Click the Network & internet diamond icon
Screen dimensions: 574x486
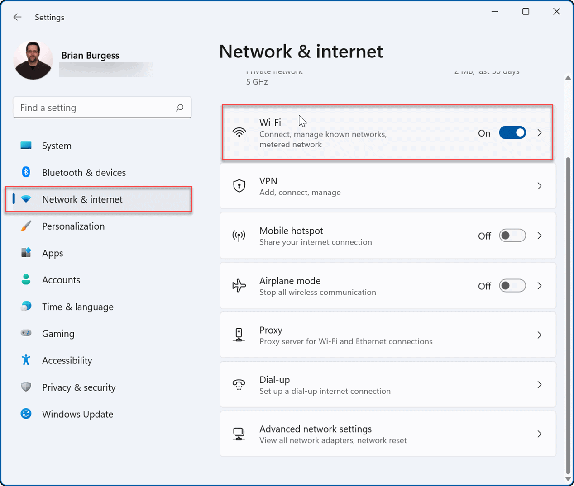26,199
